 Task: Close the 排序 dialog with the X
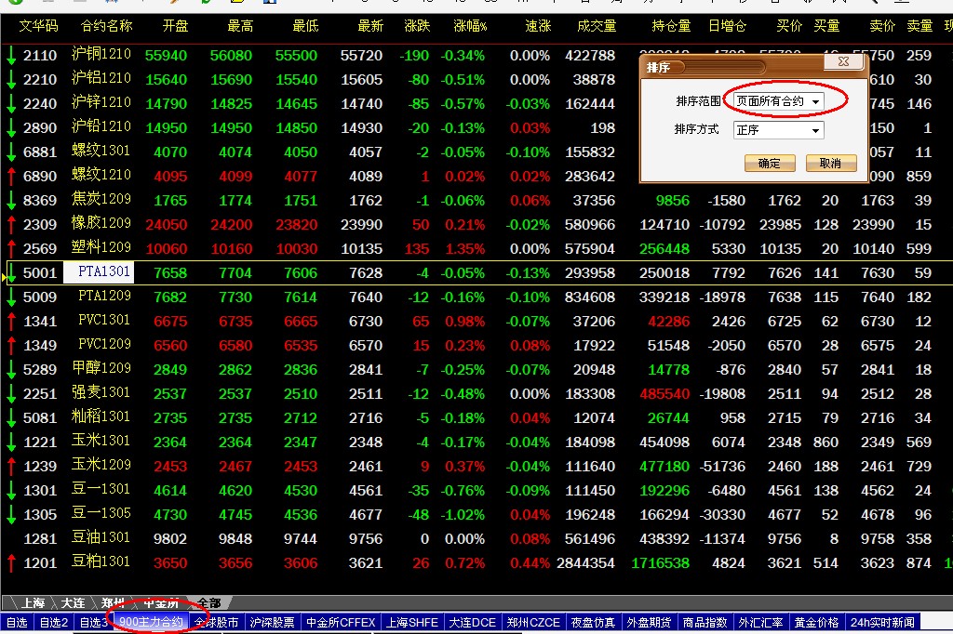843,61
